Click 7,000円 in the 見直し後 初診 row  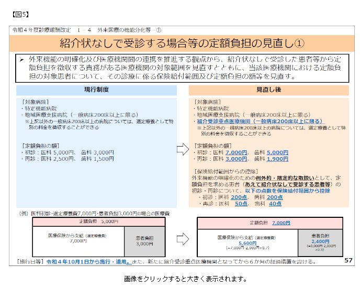pyautogui.click(x=236, y=152)
